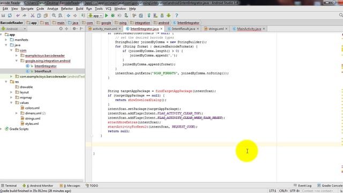Collapse google.zxing.integration.android package
Image resolution: width=343 pixels, height=193 pixels.
pyautogui.click(x=17, y=61)
